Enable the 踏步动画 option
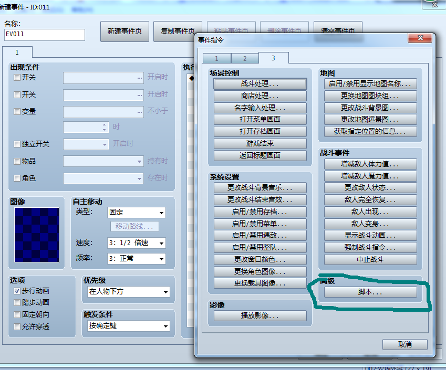 click(x=17, y=303)
